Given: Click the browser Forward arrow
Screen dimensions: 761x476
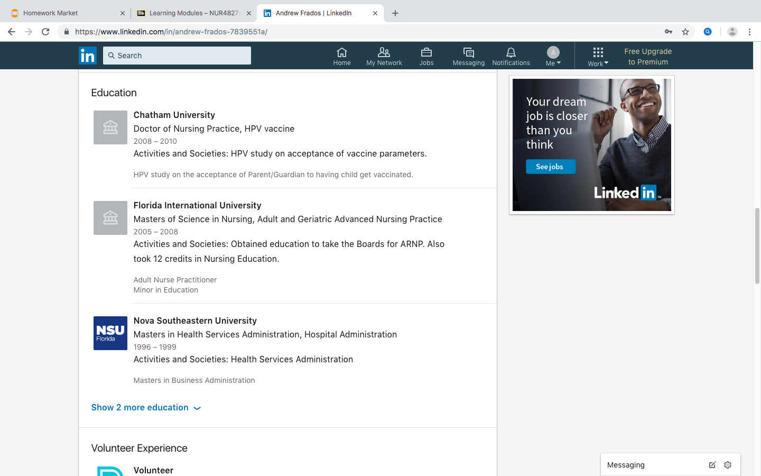Looking at the screenshot, I should pos(29,32).
